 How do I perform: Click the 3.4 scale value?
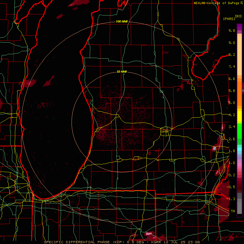tap(232, 127)
